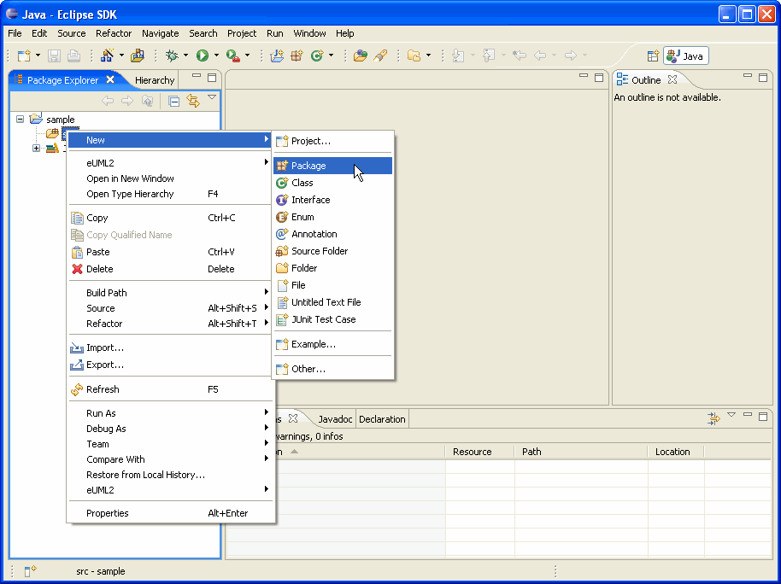
Task: Choose Properties in the context menu
Action: pos(171,513)
